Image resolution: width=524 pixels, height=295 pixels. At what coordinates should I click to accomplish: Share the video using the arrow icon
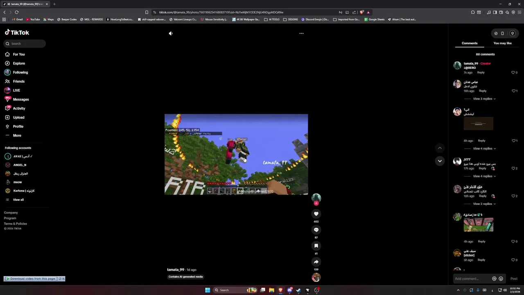pos(316,261)
